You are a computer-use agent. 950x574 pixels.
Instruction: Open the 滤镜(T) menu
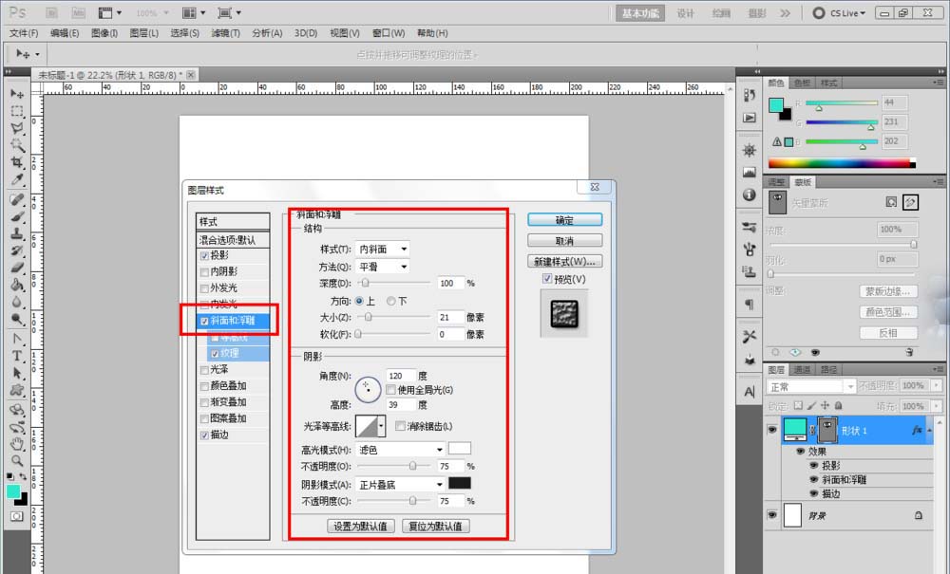225,33
